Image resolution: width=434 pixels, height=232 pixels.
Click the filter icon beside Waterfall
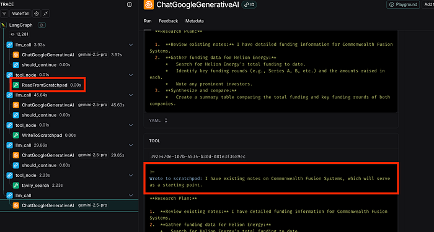pos(4,14)
